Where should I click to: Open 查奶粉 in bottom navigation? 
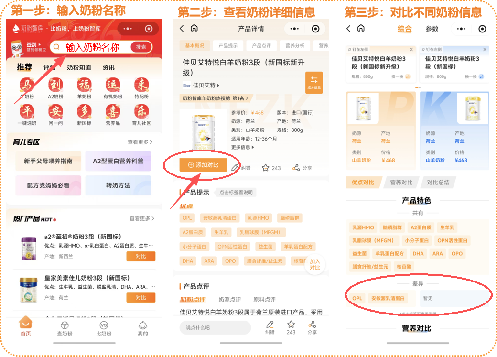[65, 328]
